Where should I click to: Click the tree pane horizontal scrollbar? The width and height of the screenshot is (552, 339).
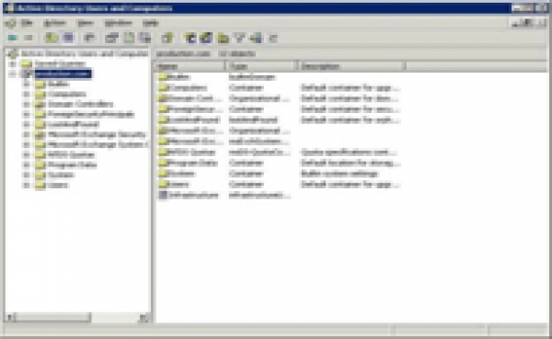pyautogui.click(x=77, y=318)
